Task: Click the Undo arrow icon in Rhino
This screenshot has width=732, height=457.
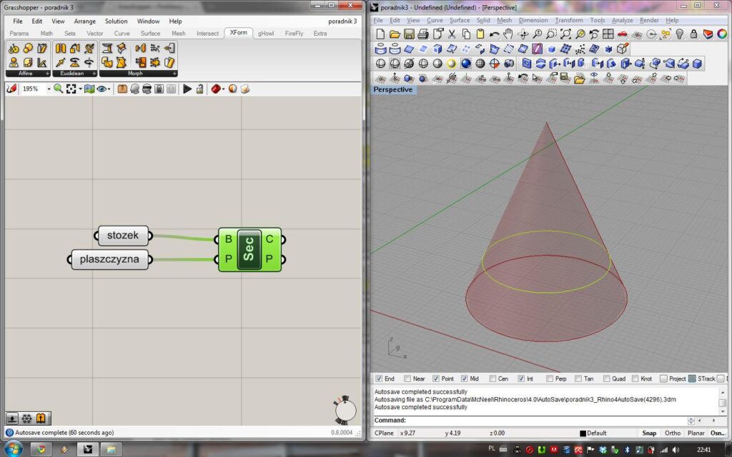Action: point(495,34)
